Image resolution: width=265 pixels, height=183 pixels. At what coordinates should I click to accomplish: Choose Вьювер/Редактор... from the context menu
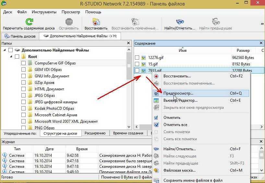201,101
